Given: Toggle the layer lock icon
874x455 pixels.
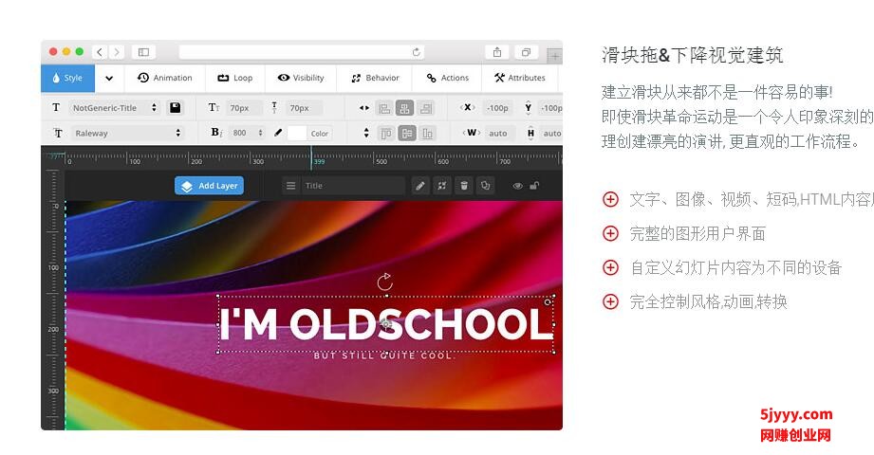Looking at the screenshot, I should click(535, 186).
